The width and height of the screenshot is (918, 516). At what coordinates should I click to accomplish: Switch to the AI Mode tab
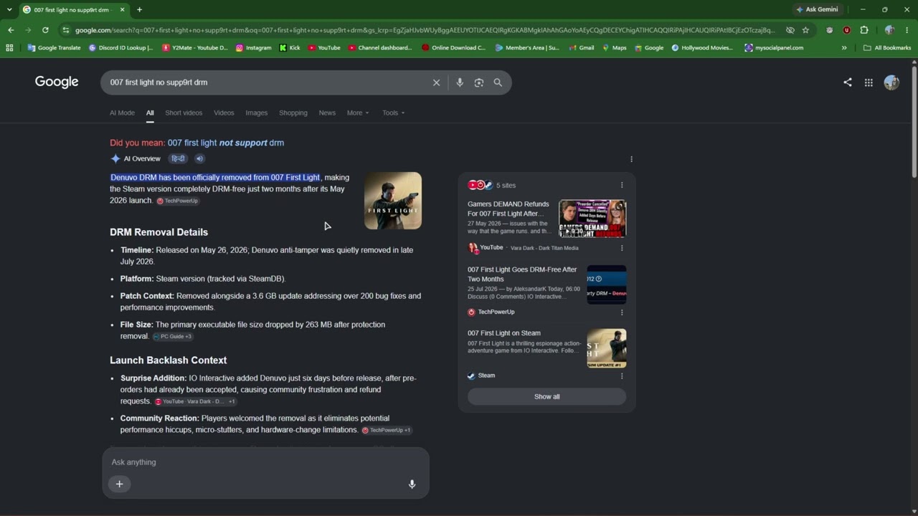tap(122, 113)
